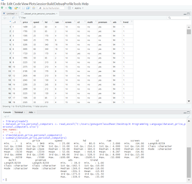The image size is (192, 184).
Task: Open the workspace panes grid dropdown
Action: coord(71,8)
